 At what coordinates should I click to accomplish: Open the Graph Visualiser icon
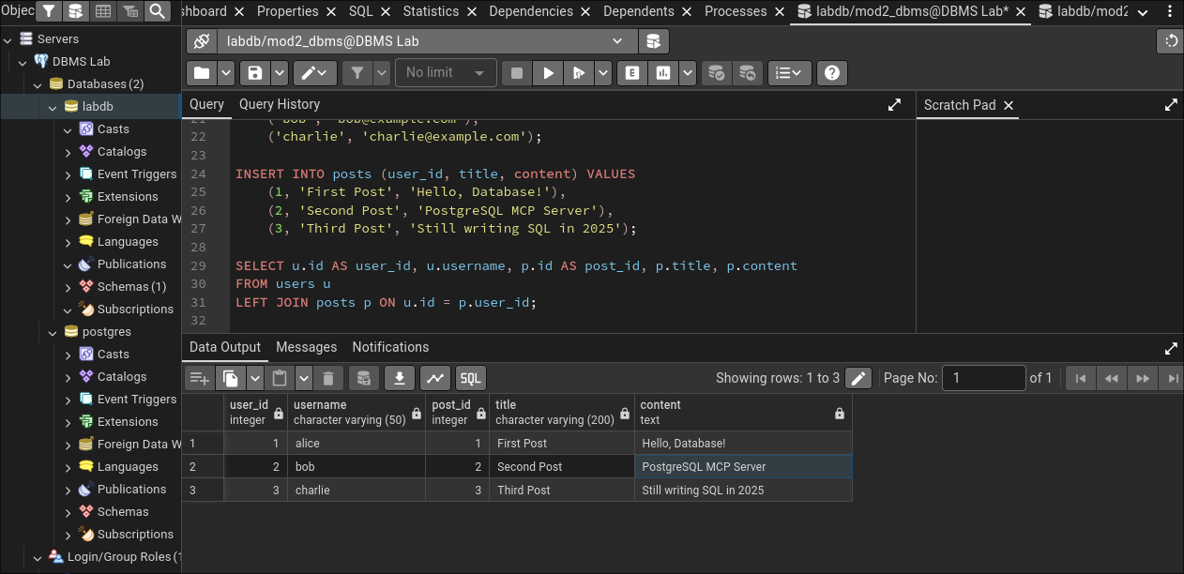[x=434, y=378]
